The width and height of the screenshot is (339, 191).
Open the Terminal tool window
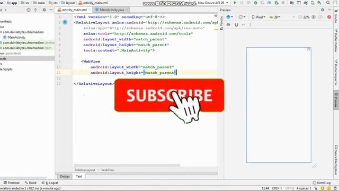pos(12,183)
